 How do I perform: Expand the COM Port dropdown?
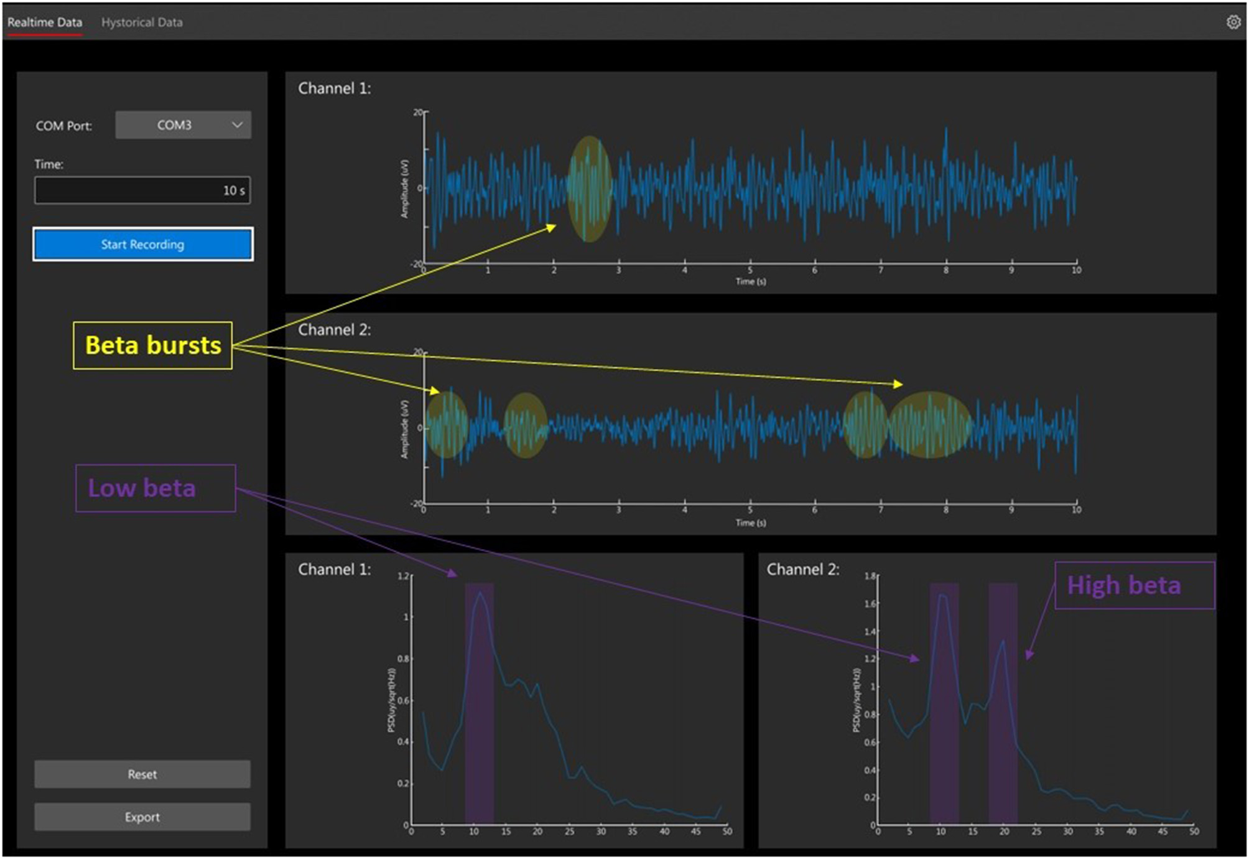coord(183,125)
